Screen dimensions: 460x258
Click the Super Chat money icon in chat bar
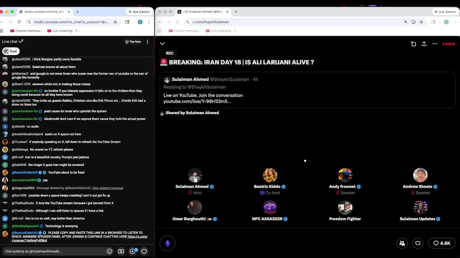pos(121,251)
